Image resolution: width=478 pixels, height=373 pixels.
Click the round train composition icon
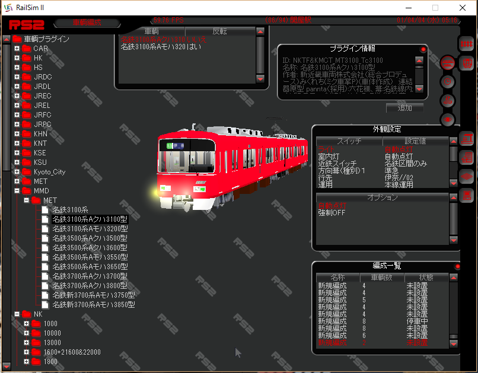point(448,63)
